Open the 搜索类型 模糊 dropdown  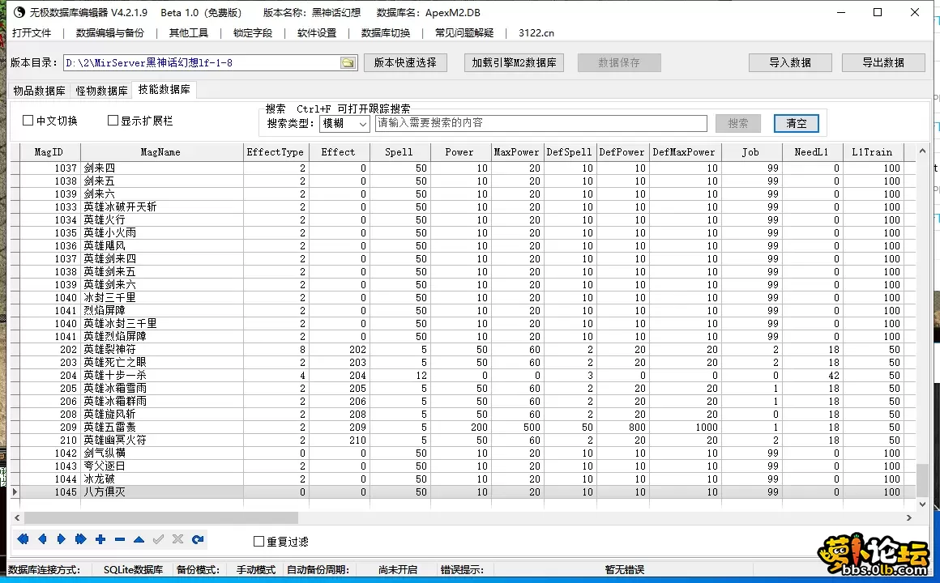(x=344, y=123)
